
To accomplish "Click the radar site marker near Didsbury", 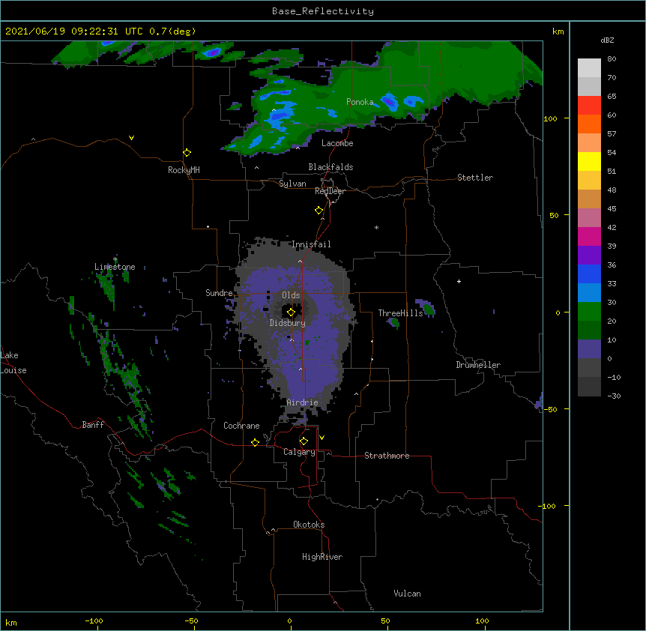I will pos(291,313).
